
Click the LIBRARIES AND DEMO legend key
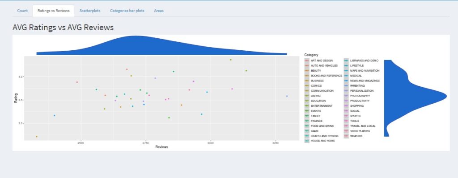tap(347, 61)
